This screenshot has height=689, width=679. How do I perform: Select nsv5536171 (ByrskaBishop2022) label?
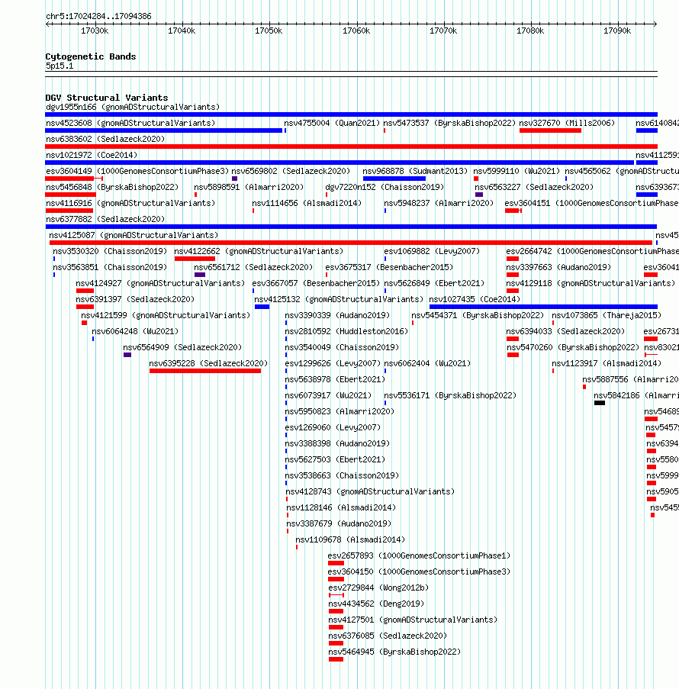450,396
